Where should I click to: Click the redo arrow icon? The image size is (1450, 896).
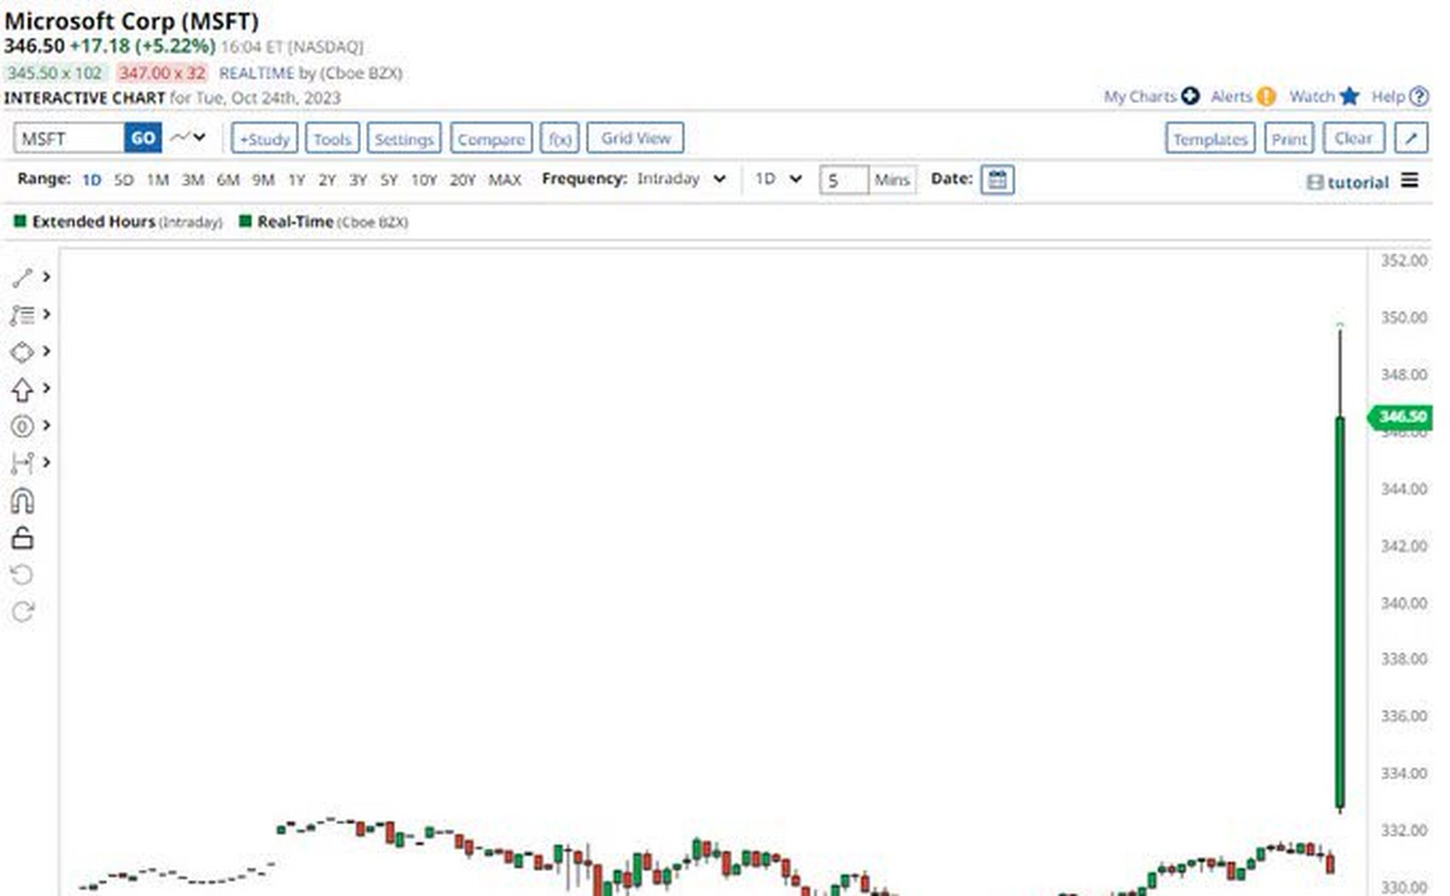click(x=22, y=612)
